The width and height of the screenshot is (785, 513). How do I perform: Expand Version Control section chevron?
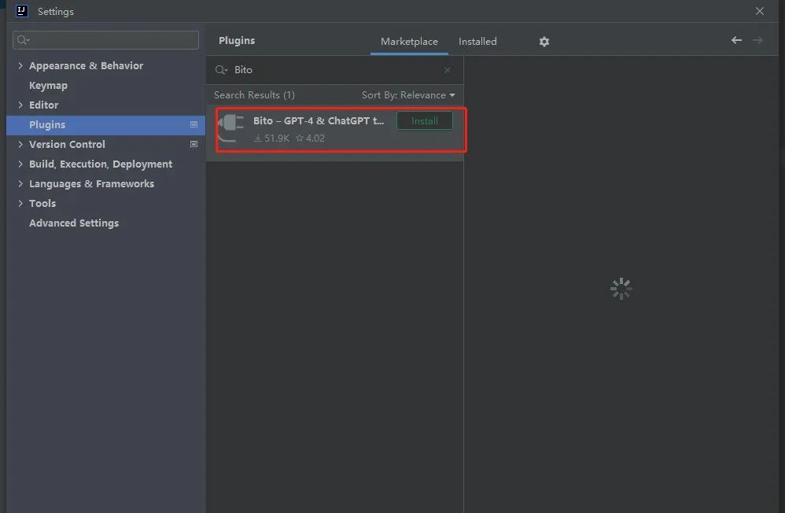[x=20, y=144]
